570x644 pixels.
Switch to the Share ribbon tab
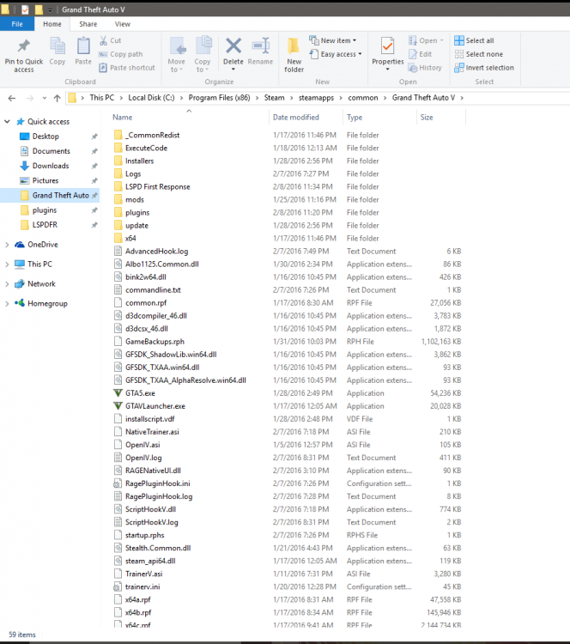pyautogui.click(x=88, y=24)
